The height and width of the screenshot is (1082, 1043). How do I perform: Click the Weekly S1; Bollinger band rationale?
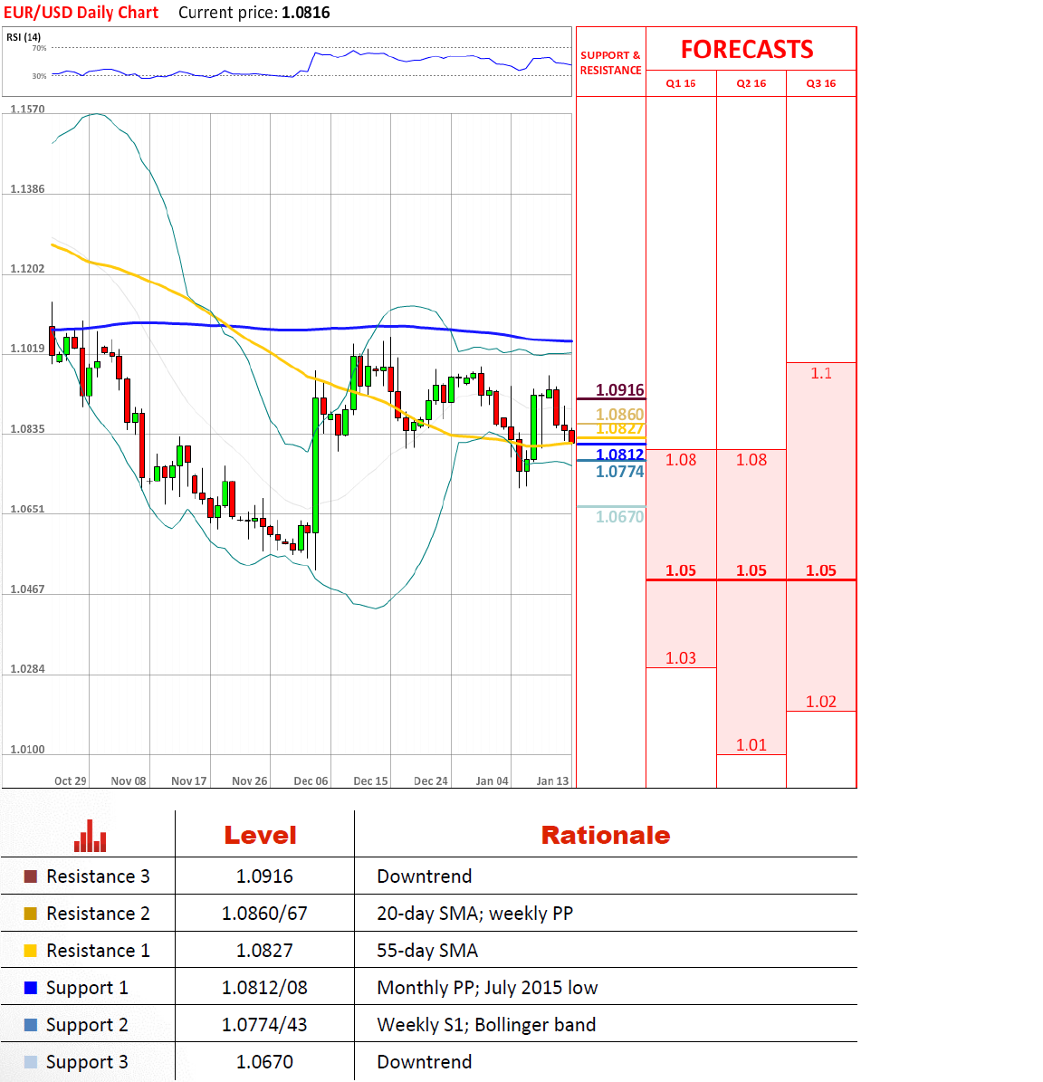pos(486,1026)
